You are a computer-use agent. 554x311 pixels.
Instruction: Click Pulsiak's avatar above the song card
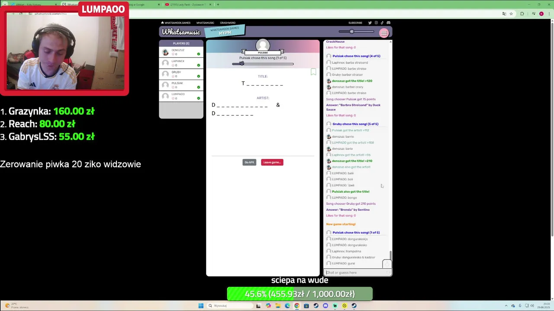[263, 45]
